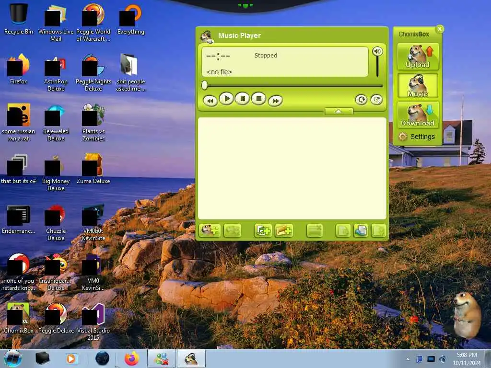
Task: Click the greyed-out hamster playlist button
Action: (x=233, y=230)
